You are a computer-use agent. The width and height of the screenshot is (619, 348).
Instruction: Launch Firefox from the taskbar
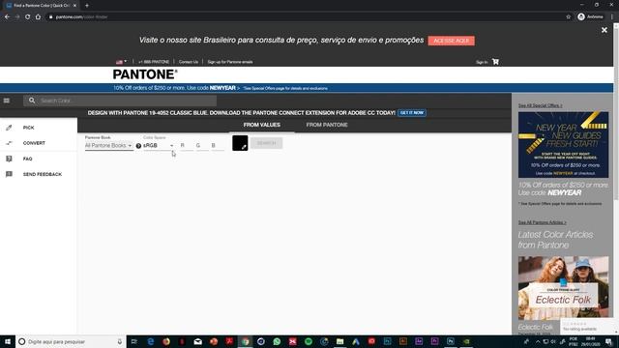(166, 341)
